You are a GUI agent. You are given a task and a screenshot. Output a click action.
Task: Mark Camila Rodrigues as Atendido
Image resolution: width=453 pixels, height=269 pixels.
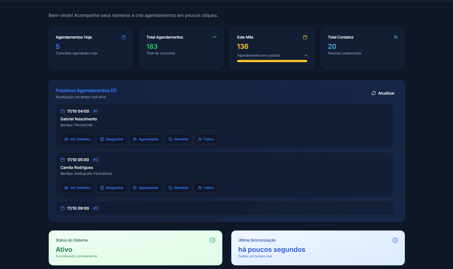178,188
